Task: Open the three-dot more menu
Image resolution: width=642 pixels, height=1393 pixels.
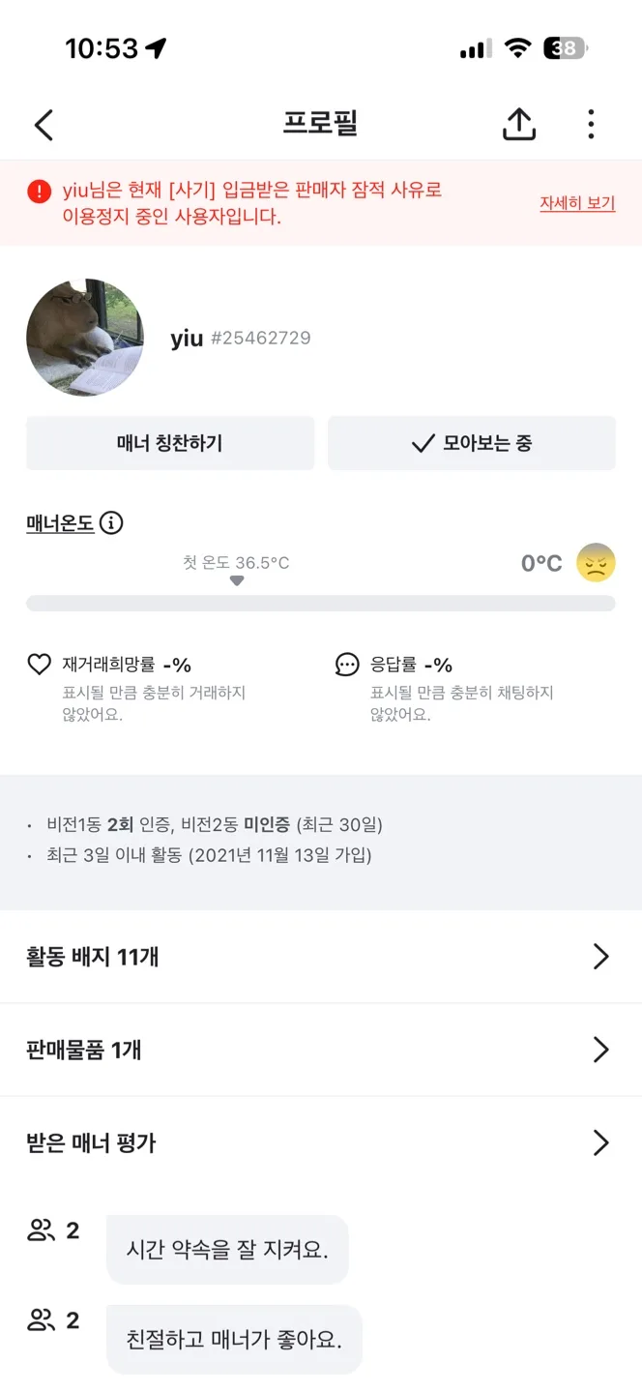Action: coord(591,124)
